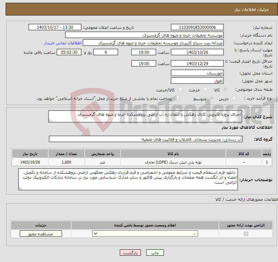The height and width of the screenshot is (262, 278).
Task: Click the اعلام وضعیت مجوز column header
Action: [x=145, y=225]
